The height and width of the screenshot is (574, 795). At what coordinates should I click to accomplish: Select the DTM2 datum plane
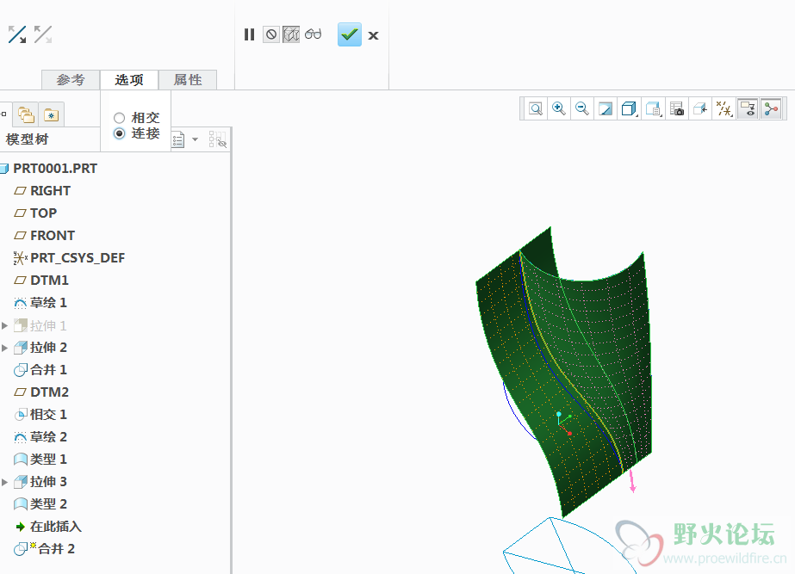click(x=49, y=392)
